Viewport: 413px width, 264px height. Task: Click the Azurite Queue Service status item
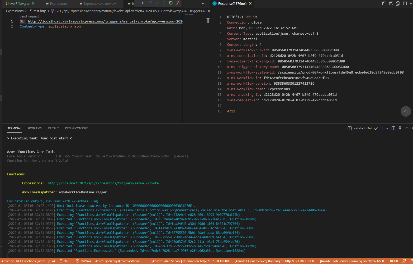[x=275, y=261]
